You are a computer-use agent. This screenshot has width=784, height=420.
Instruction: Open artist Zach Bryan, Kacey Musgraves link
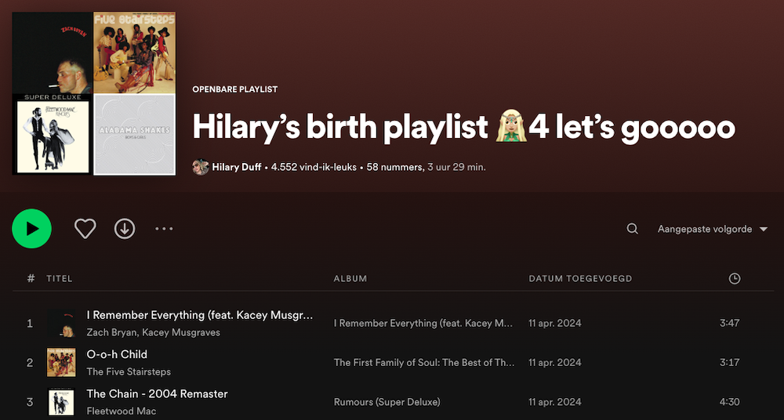pos(153,332)
